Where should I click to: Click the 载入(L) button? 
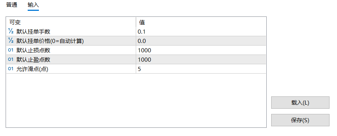(300, 102)
